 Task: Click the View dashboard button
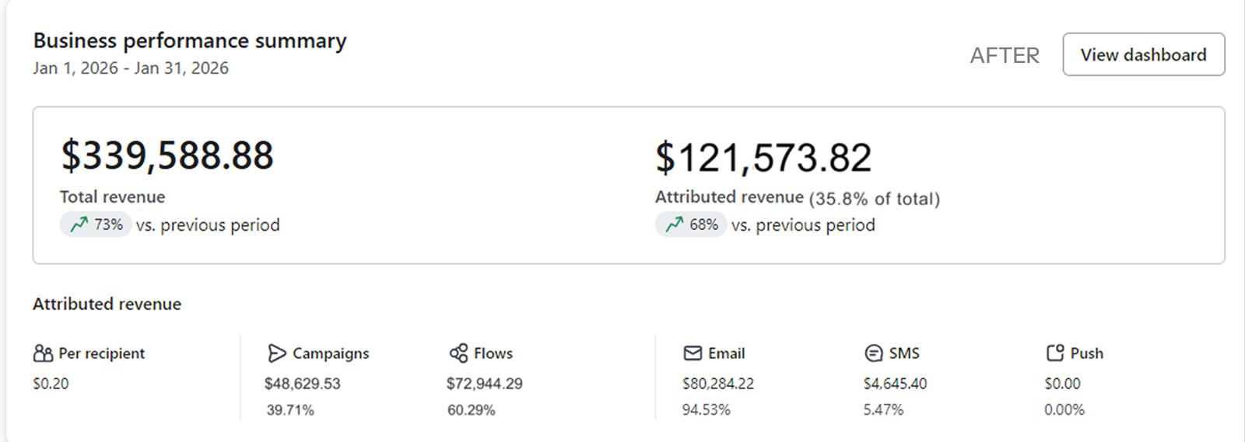click(1143, 54)
